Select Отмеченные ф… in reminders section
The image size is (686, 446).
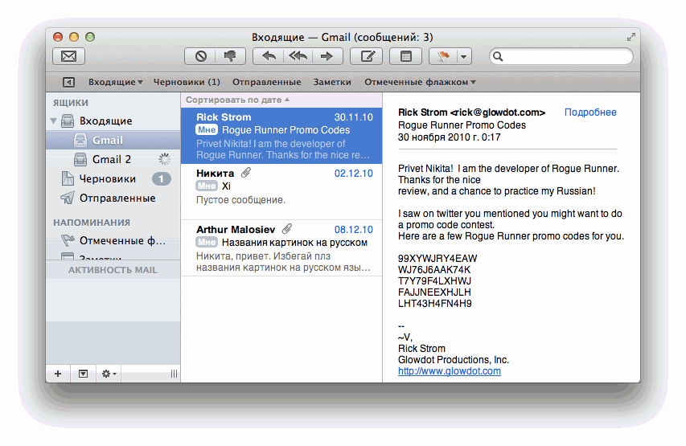click(113, 240)
